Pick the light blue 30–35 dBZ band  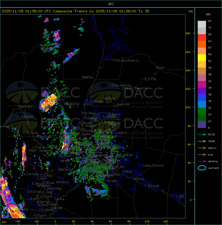pos(202,104)
